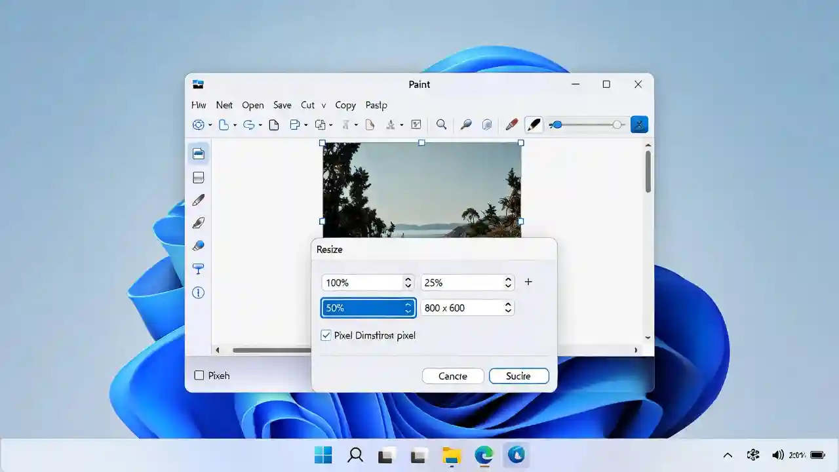839x472 pixels.
Task: Click the highlighted 50% field
Action: coord(368,307)
